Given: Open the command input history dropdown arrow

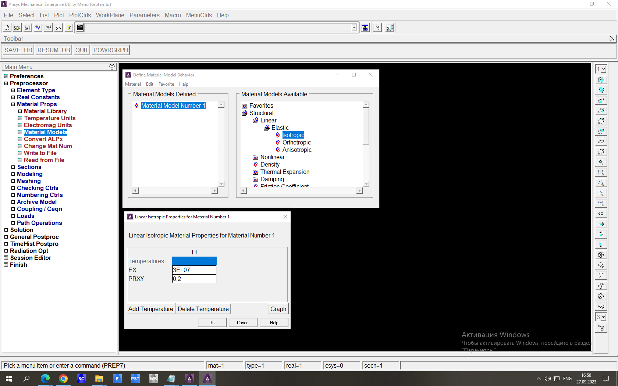Looking at the screenshot, I should [354, 28].
